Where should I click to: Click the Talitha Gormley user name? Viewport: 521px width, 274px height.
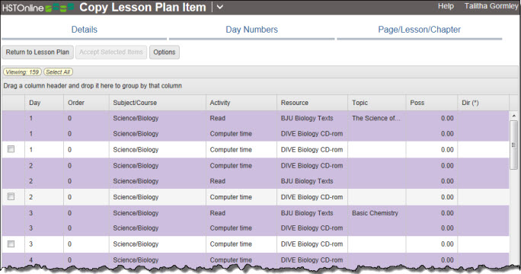click(x=491, y=6)
